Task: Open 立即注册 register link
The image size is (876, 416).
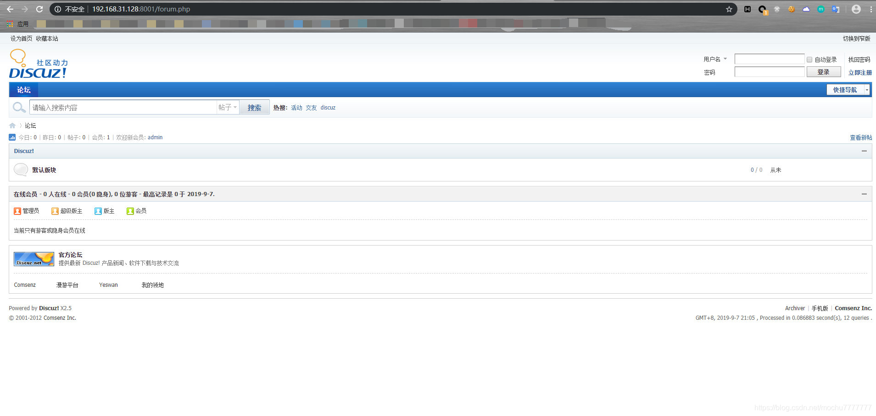Action: pyautogui.click(x=860, y=72)
